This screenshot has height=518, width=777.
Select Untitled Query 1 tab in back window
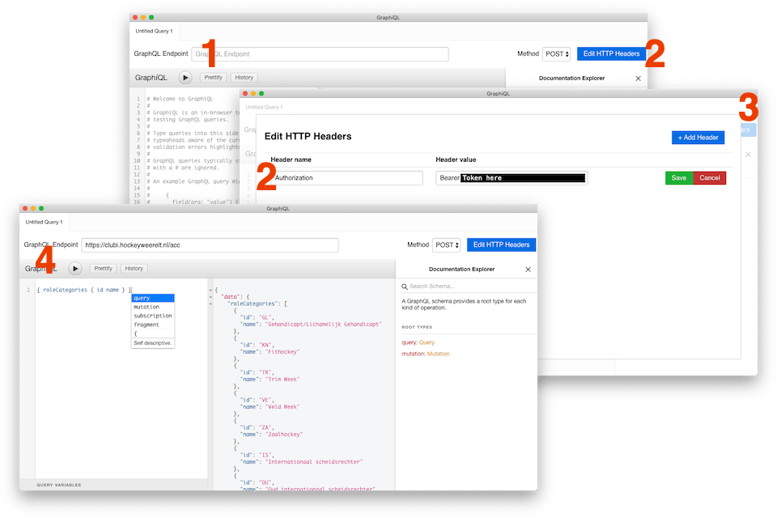(154, 31)
